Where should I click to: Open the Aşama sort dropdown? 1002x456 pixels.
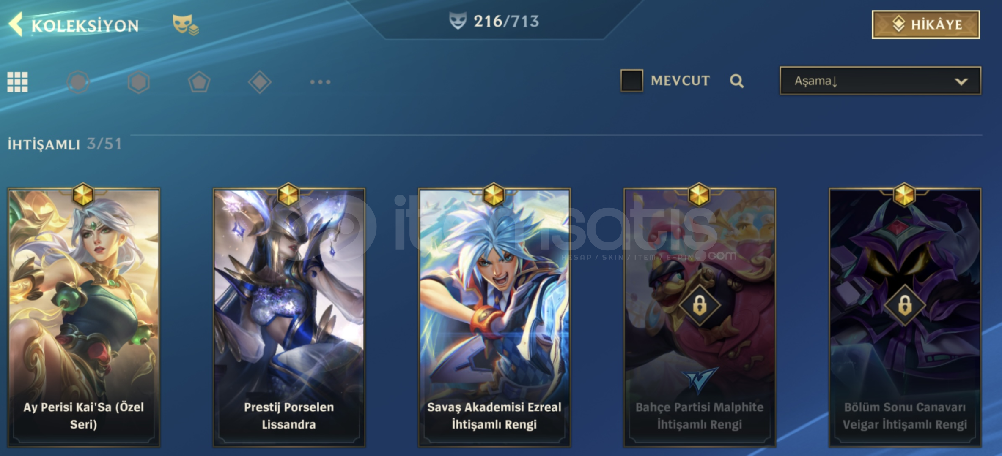[x=880, y=80]
